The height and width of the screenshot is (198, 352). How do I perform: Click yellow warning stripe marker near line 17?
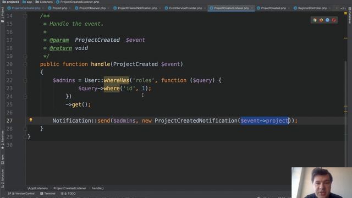[345, 38]
